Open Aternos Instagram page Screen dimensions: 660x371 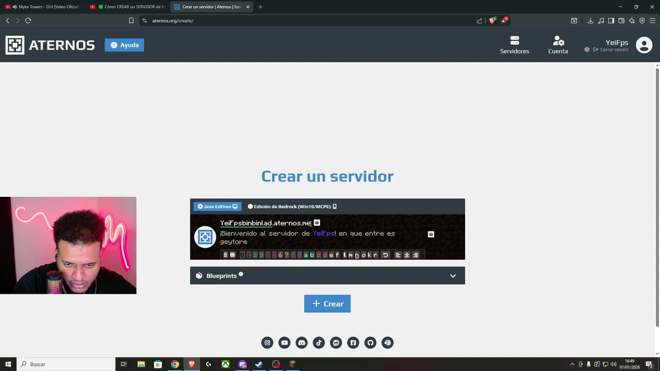[x=267, y=343]
